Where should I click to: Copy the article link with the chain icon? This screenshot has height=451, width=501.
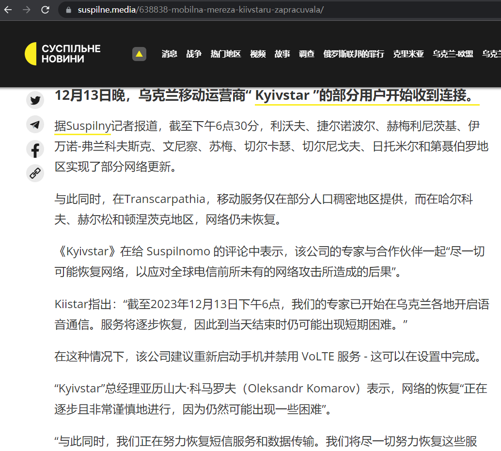point(35,173)
